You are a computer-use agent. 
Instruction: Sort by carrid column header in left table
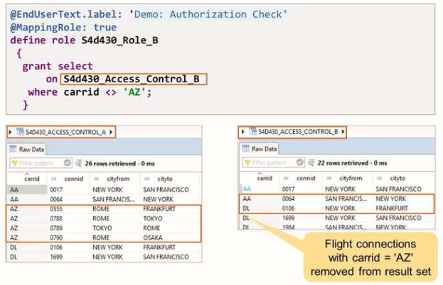pyautogui.click(x=31, y=179)
